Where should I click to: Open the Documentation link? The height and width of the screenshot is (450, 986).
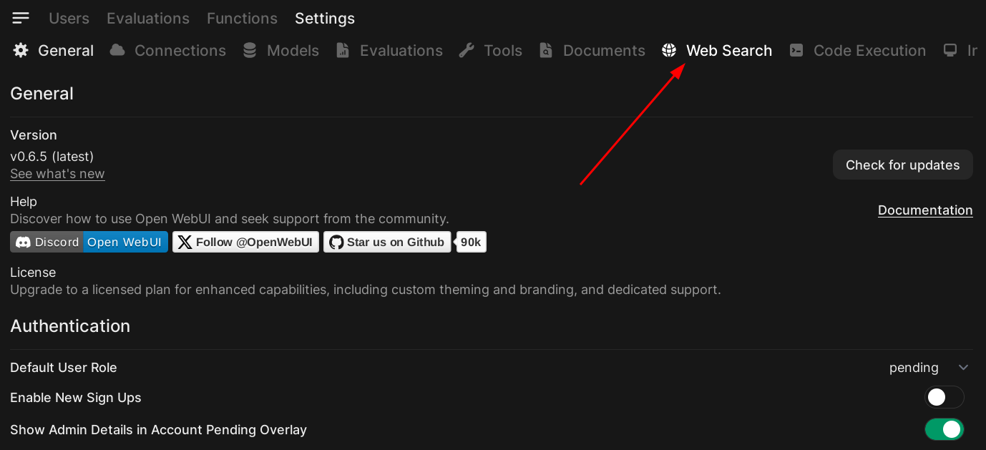[x=924, y=210]
